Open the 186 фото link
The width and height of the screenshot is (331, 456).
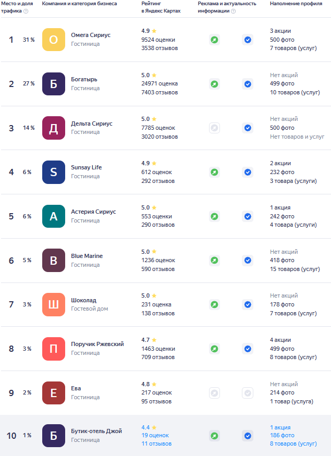click(x=282, y=435)
